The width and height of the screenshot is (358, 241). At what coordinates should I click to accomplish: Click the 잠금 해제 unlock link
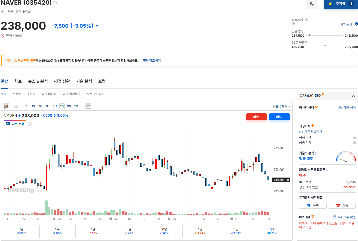tap(347, 108)
